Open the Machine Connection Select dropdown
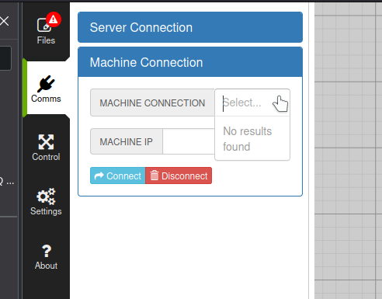Viewport: 382px width, 299px height. (x=252, y=103)
